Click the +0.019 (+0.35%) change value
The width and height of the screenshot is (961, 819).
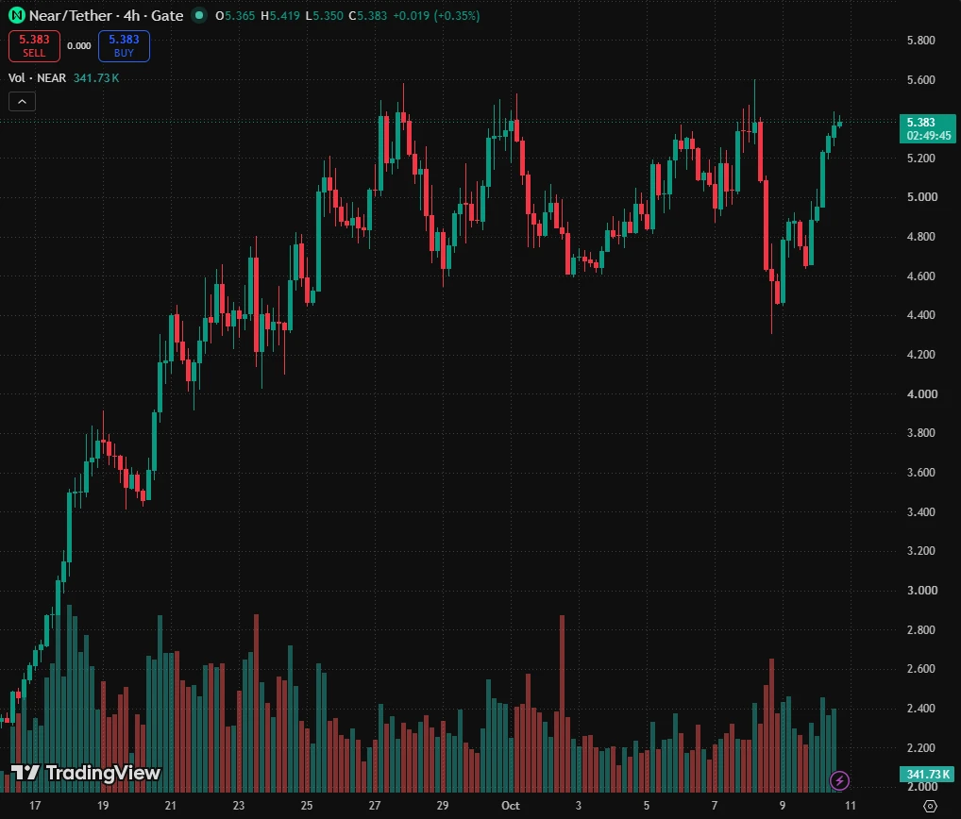436,15
